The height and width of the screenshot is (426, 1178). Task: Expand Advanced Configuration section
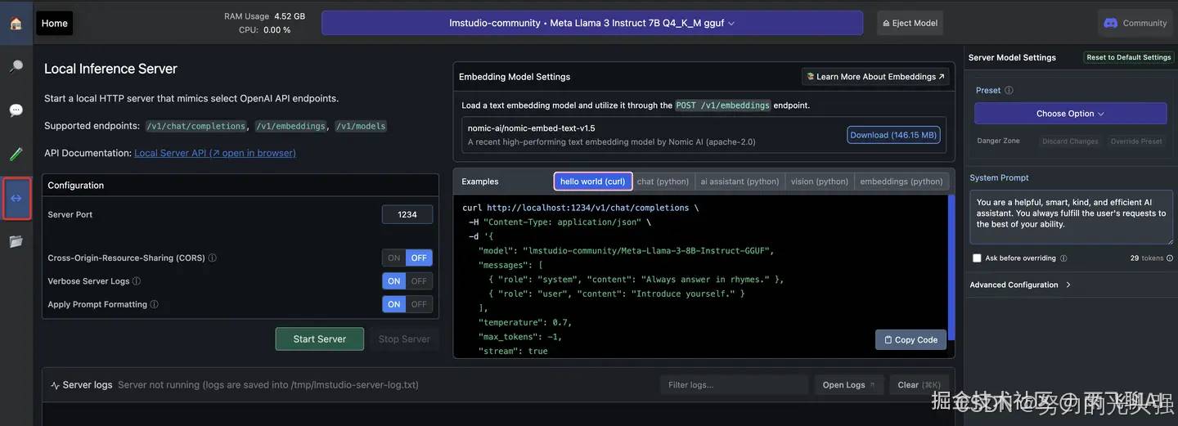tap(1020, 285)
